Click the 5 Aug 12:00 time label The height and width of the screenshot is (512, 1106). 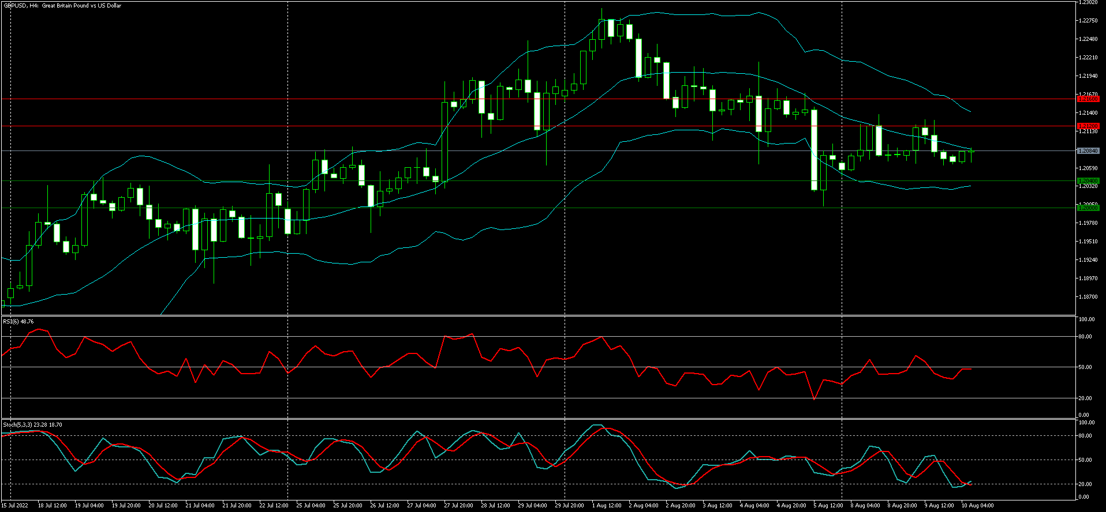point(828,506)
